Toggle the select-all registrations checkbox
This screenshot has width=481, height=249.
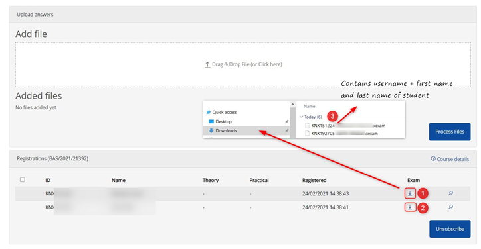point(23,180)
